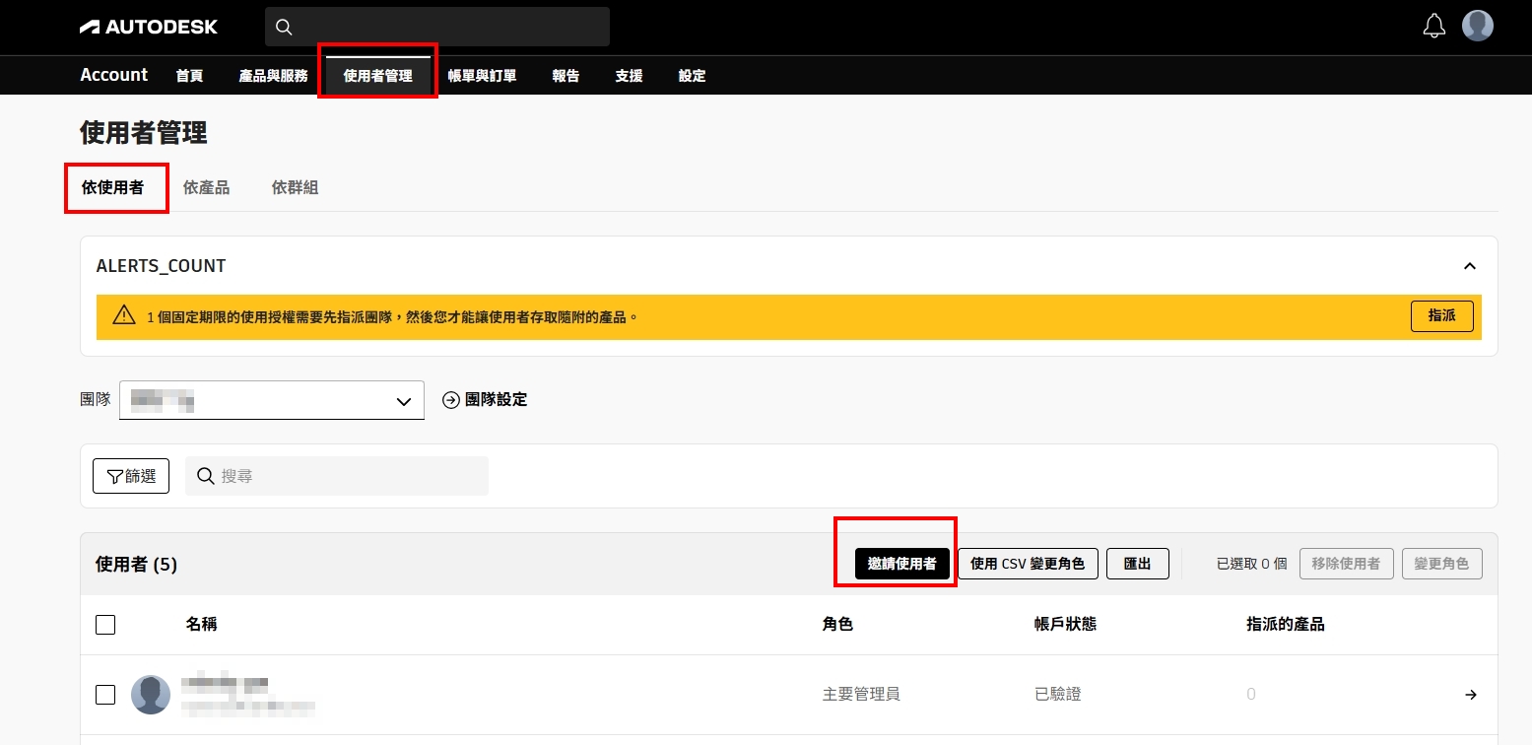Open the 篩選 filter options
Screen dimensions: 1532x745
coord(131,476)
